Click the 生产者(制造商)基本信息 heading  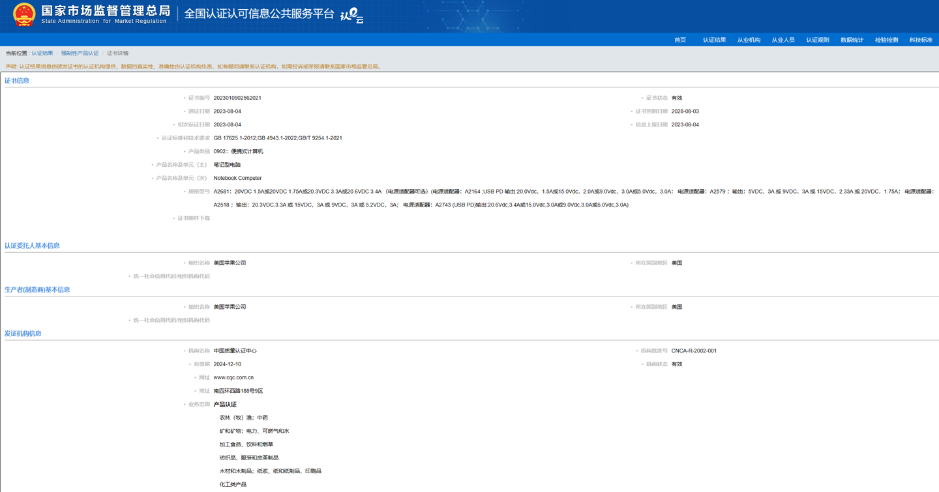(37, 289)
